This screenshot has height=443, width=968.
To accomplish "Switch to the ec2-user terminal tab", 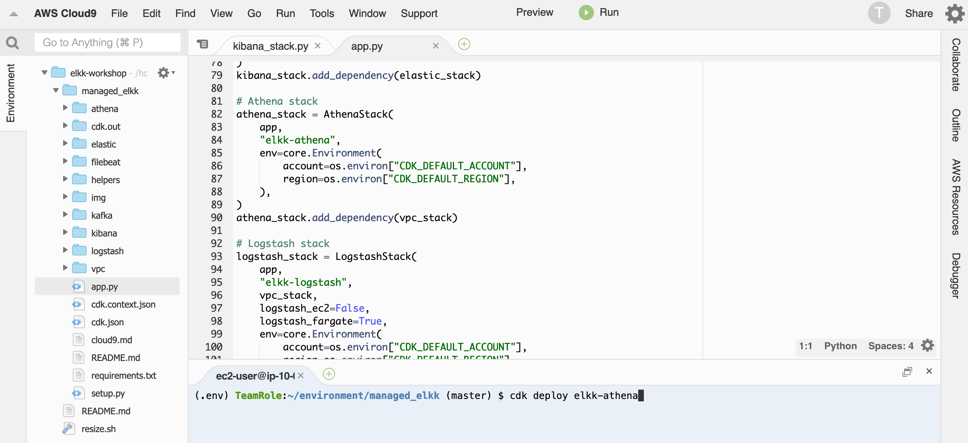I will tap(255, 376).
